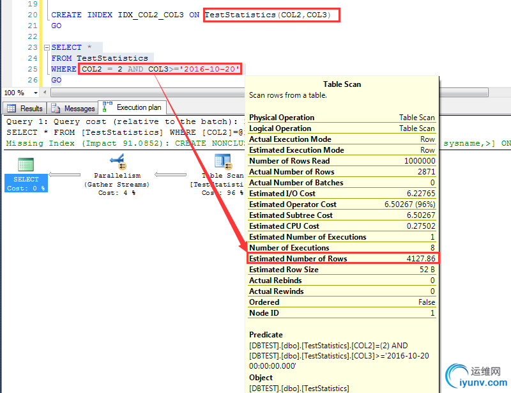Image resolution: width=511 pixels, height=393 pixels.
Task: Click the Table Scan tooltip title
Action: (342, 84)
